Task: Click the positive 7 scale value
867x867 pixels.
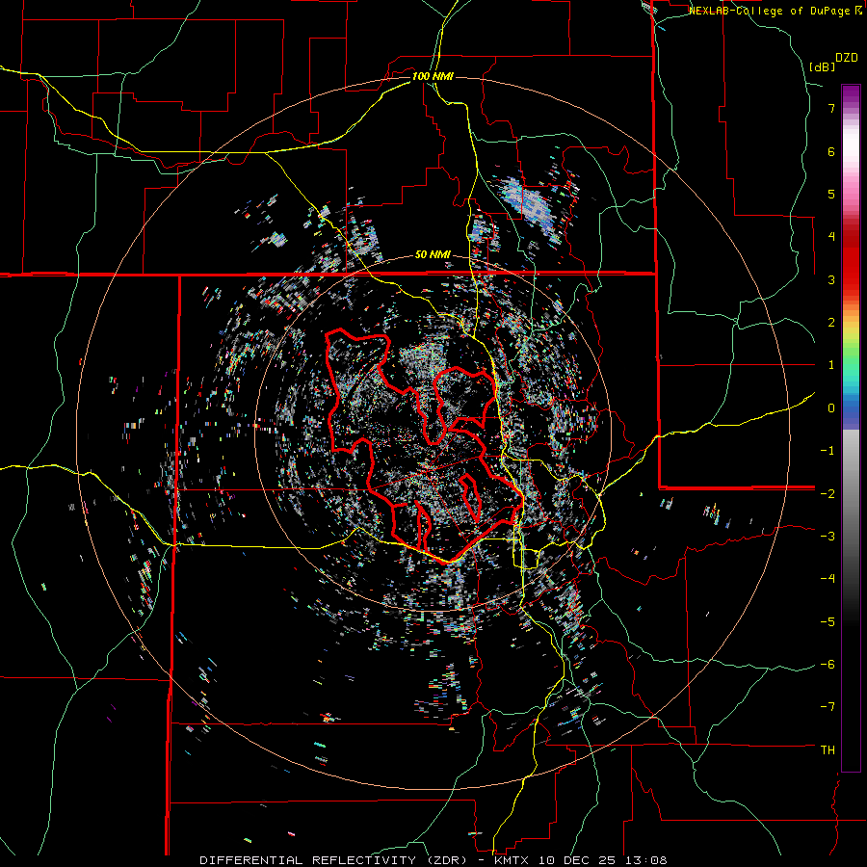Action: [x=831, y=108]
